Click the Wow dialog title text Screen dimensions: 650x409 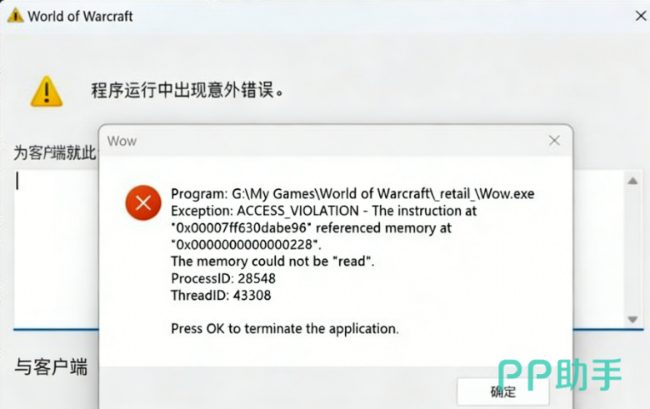click(x=122, y=141)
